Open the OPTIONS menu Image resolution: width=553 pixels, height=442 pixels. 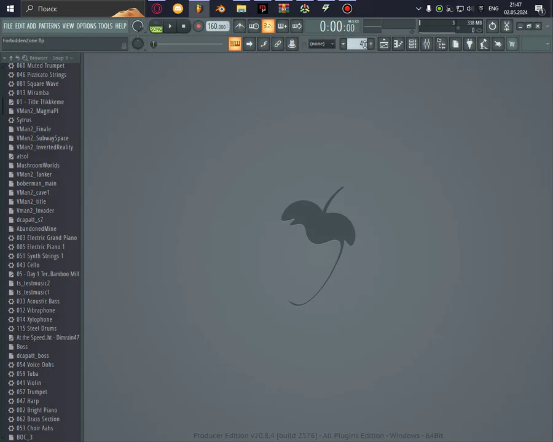pos(86,26)
